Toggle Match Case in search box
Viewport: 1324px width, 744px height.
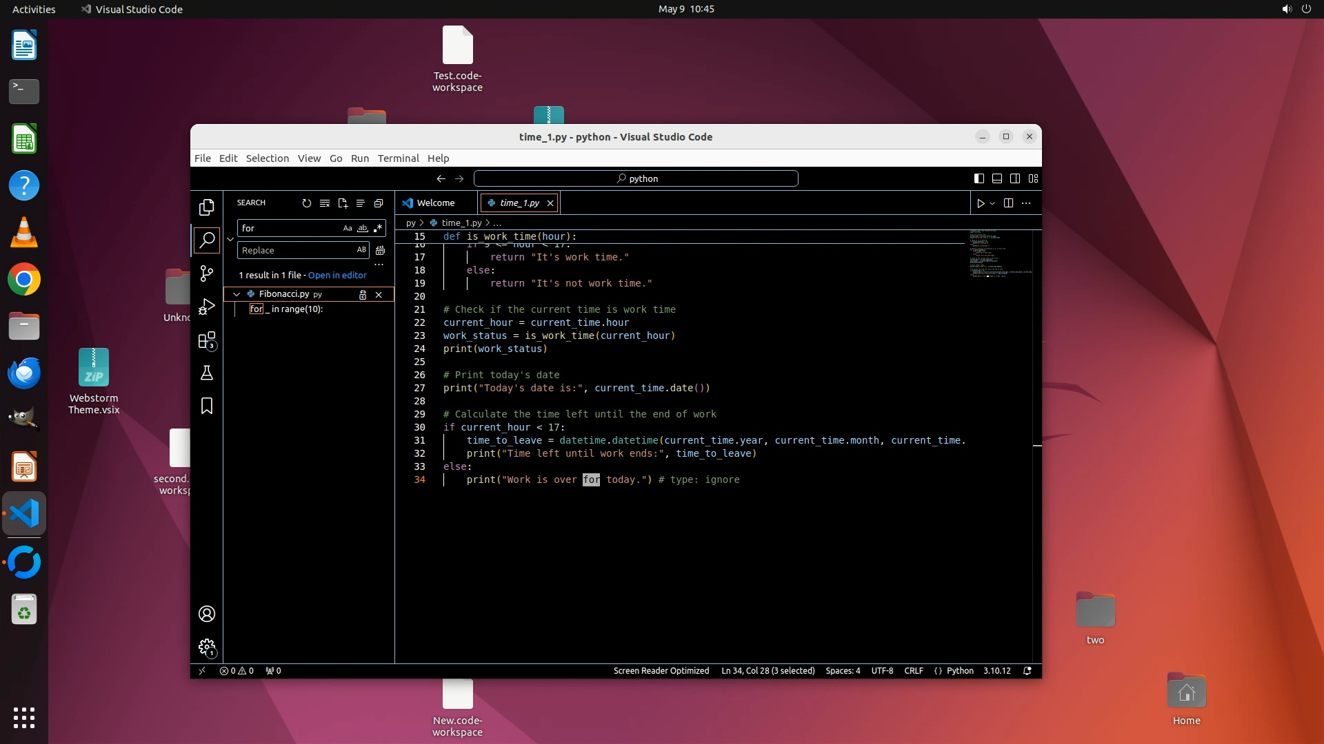pos(348,229)
